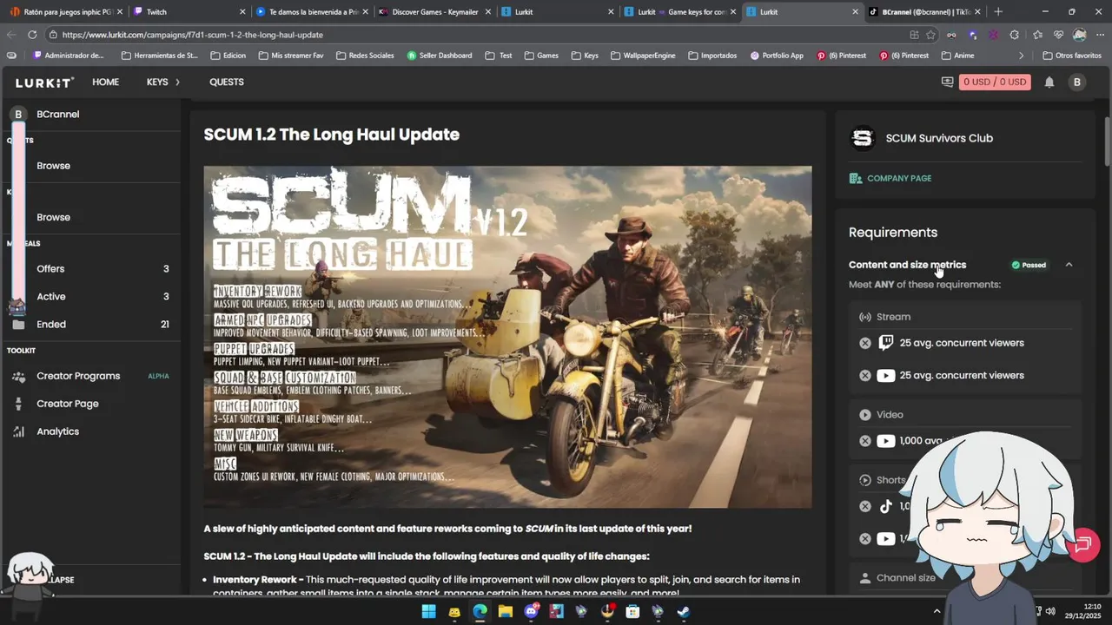1112x625 pixels.
Task: Click the Twitch 25 avg. concurrent viewers icon
Action: [885, 343]
